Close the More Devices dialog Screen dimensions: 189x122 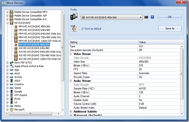point(182,2)
